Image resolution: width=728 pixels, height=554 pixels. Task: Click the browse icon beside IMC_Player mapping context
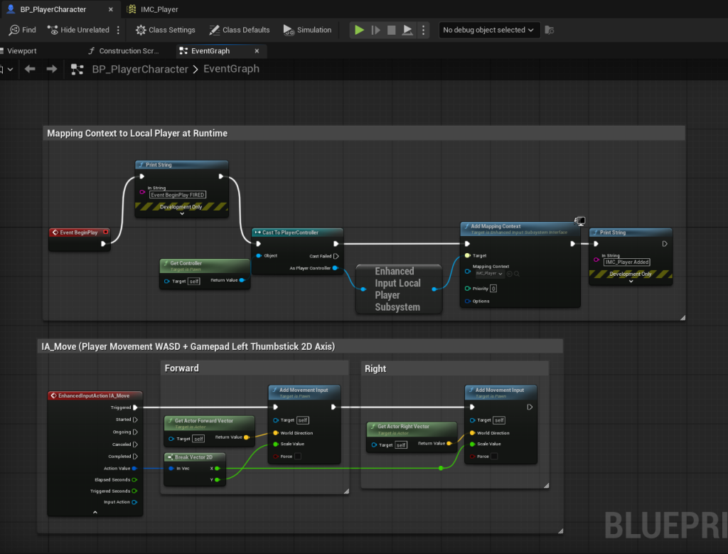pos(518,274)
